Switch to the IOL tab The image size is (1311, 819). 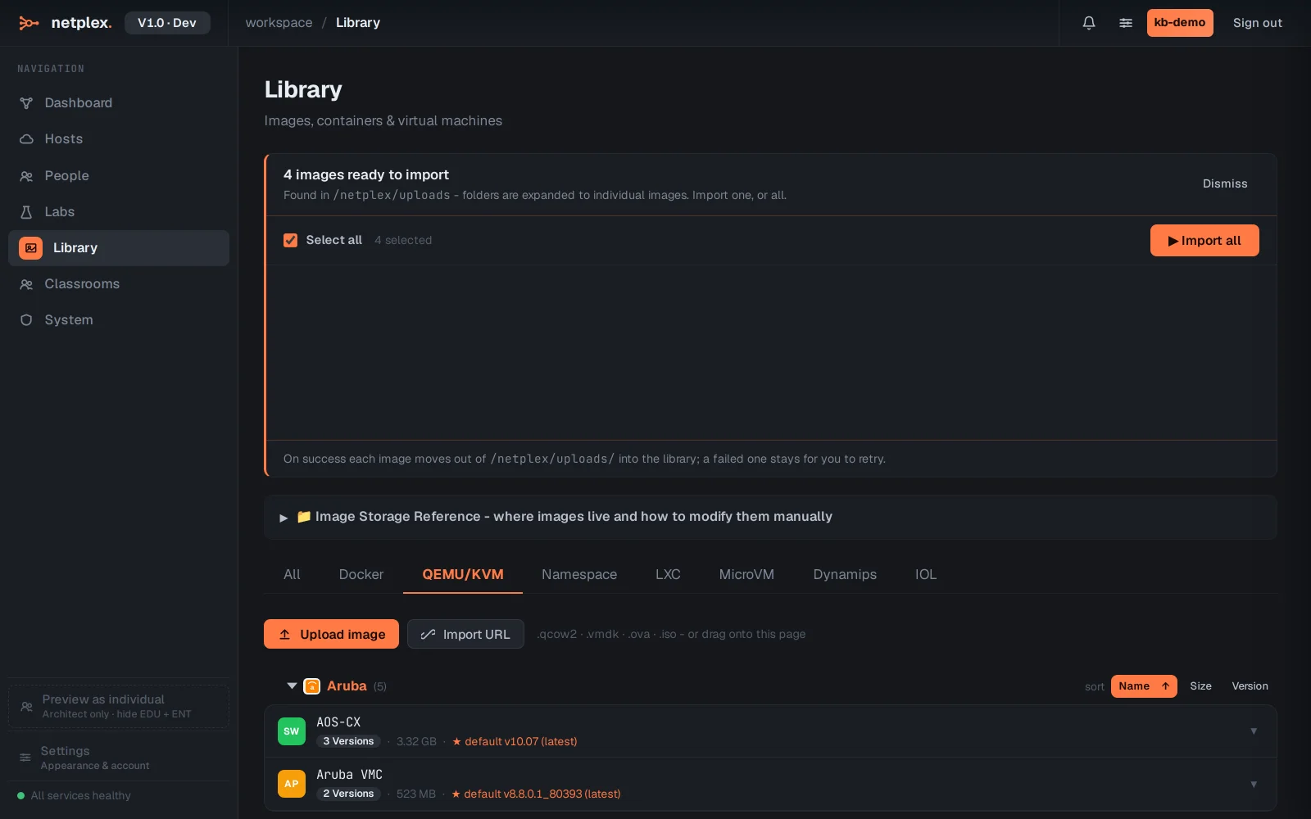926,575
